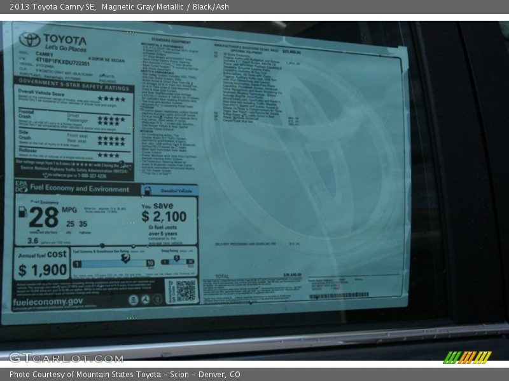Click the Rollover four-star rating
This screenshot has height=381, width=509.
tap(108, 155)
